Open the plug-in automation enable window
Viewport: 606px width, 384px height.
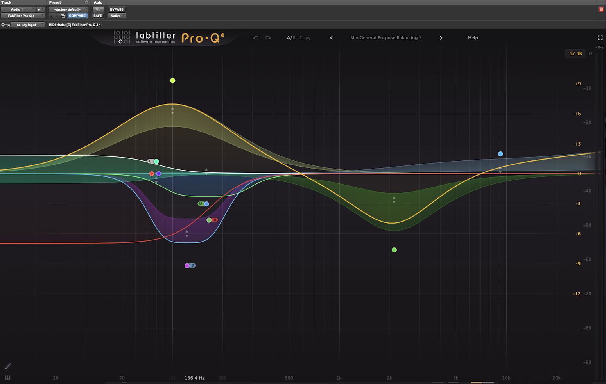98,9
